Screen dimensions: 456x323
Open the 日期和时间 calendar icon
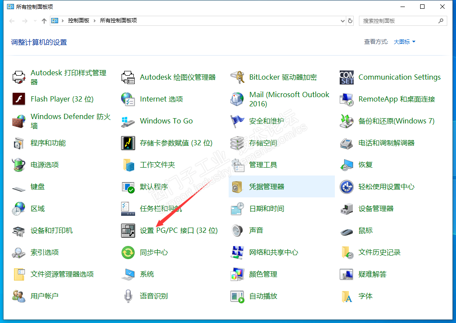pyautogui.click(x=237, y=208)
